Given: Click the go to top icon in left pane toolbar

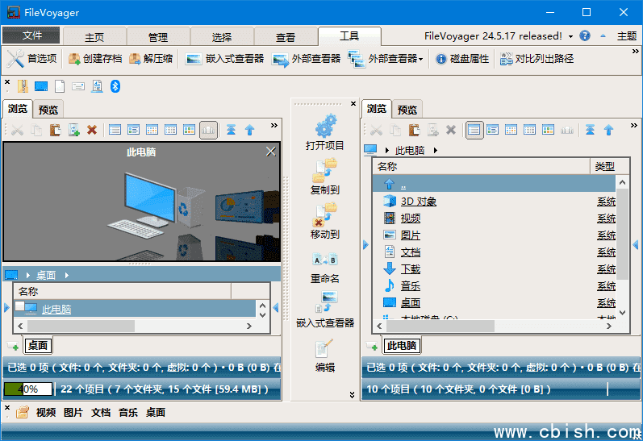Looking at the screenshot, I should [232, 131].
